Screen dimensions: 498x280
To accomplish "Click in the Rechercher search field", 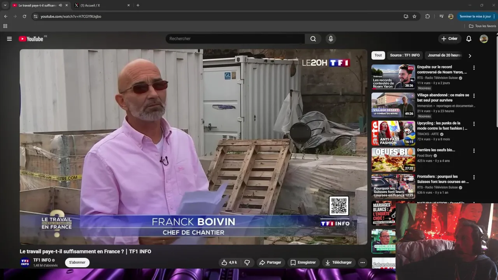I will click(235, 38).
